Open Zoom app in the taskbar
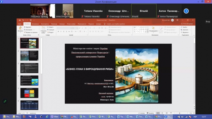Image resolution: width=212 pixels, height=119 pixels. point(168,117)
